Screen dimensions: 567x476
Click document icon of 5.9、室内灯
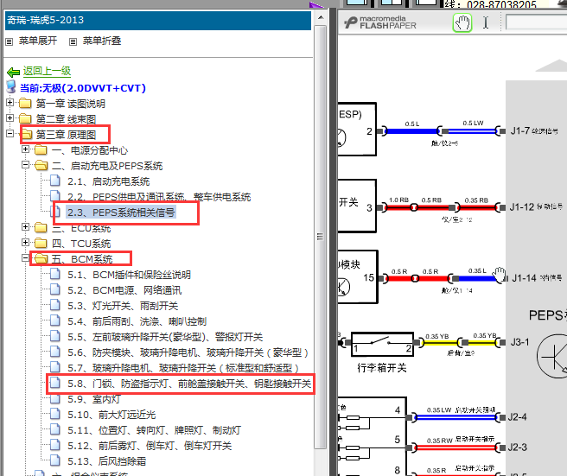(x=55, y=399)
